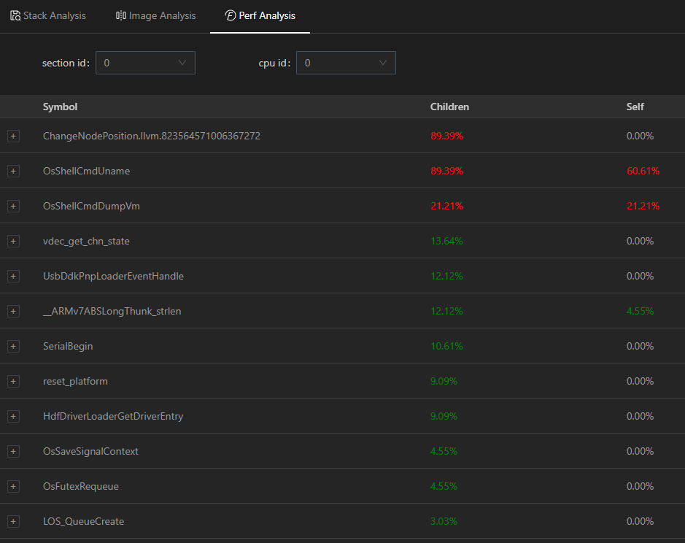This screenshot has height=543, width=685.
Task: Click the Image Analysis tab icon
Action: tap(121, 16)
